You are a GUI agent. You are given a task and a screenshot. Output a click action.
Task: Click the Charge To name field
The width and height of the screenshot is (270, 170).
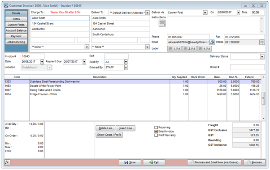60,18
